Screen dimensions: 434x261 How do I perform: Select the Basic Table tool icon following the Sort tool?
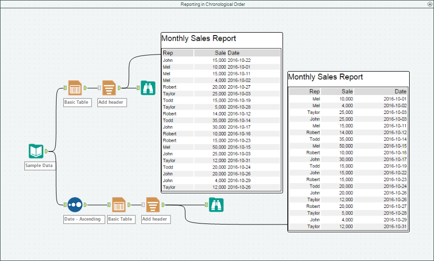(119, 205)
